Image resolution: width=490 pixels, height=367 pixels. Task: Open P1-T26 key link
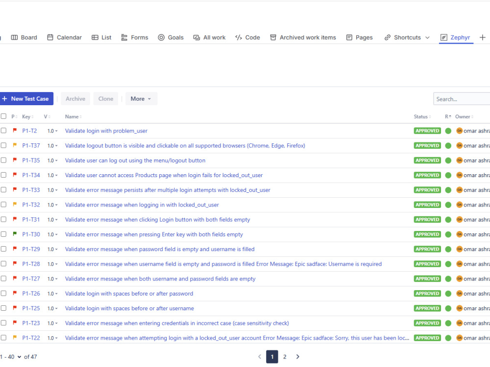point(31,293)
